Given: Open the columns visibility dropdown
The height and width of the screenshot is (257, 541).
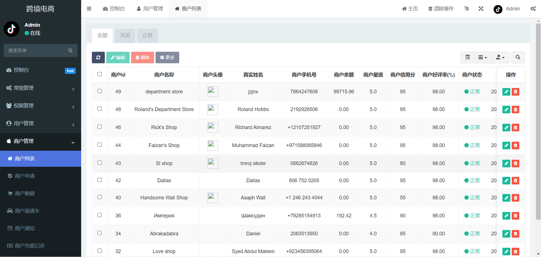Looking at the screenshot, I should pyautogui.click(x=482, y=57).
